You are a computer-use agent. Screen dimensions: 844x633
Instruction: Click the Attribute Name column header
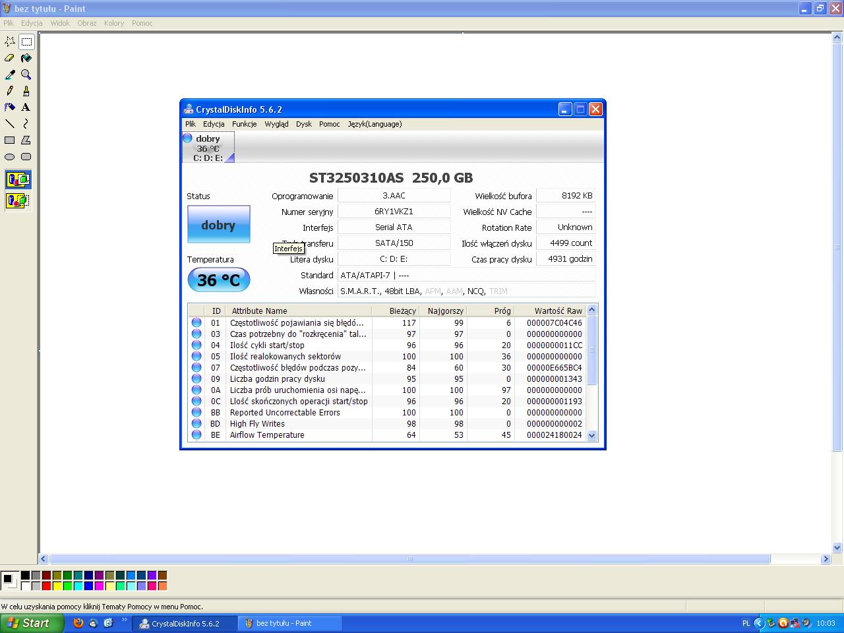click(299, 311)
